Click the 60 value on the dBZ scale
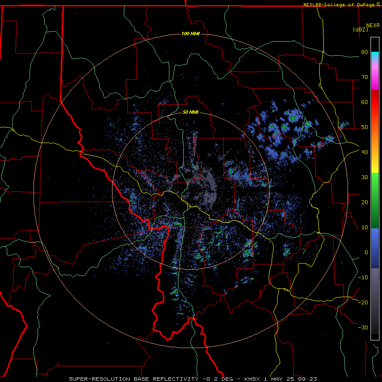The height and width of the screenshot is (382, 382). pos(365,102)
